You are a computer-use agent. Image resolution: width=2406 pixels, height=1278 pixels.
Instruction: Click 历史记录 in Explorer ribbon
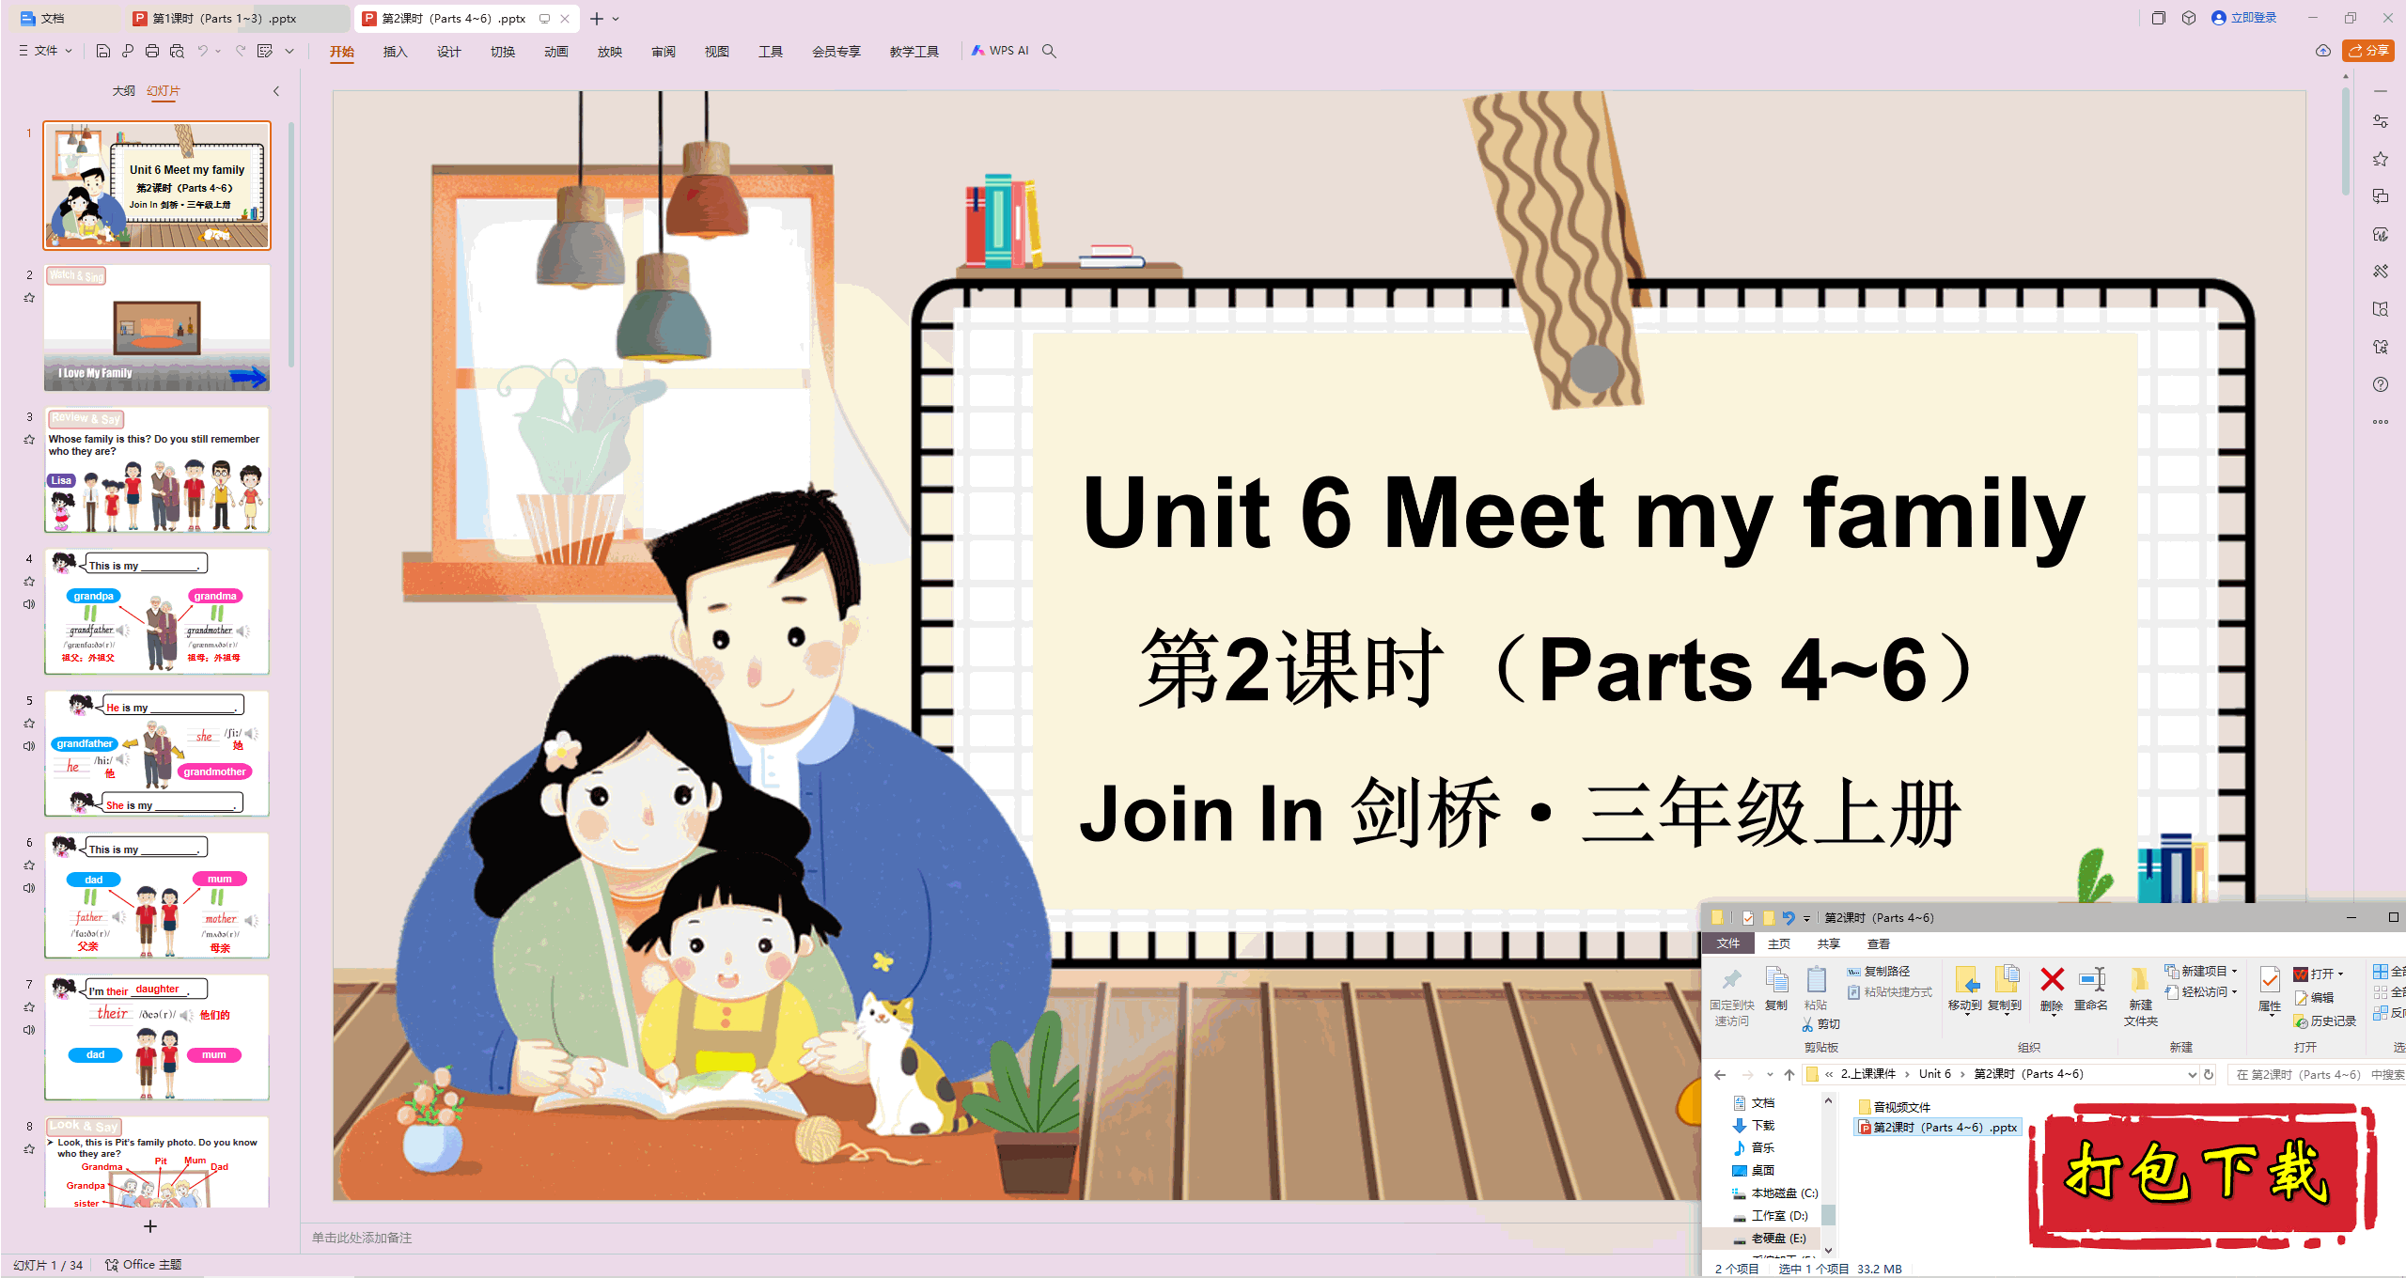point(2325,1021)
